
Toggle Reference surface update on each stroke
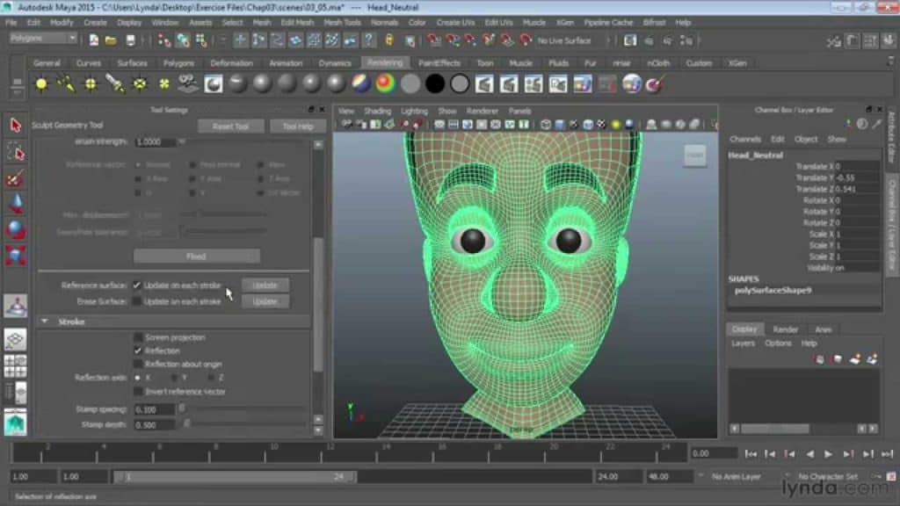point(136,286)
